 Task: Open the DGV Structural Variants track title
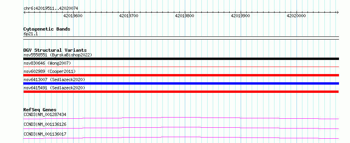click(x=55, y=50)
